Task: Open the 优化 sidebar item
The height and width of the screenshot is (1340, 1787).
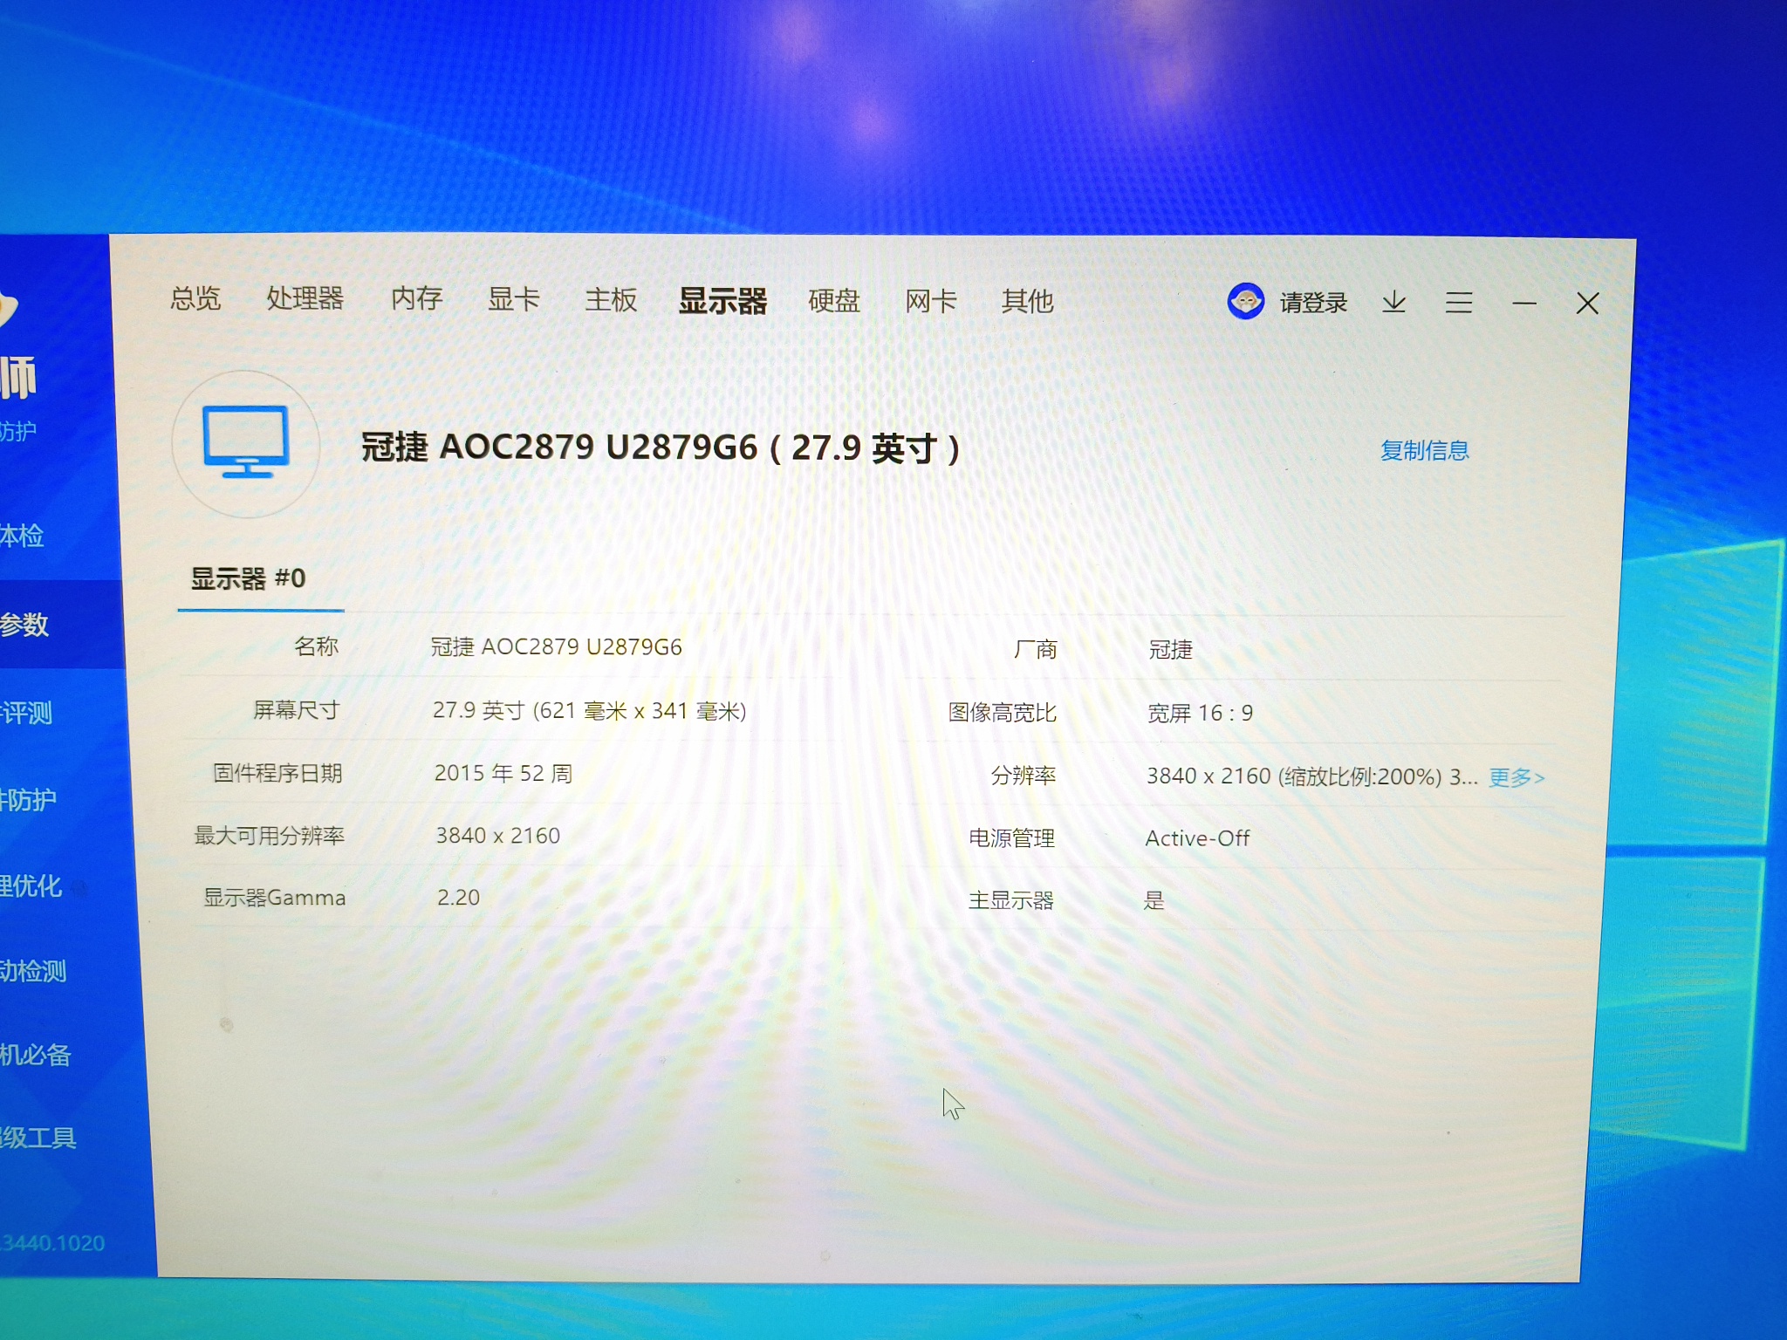Action: (31, 885)
